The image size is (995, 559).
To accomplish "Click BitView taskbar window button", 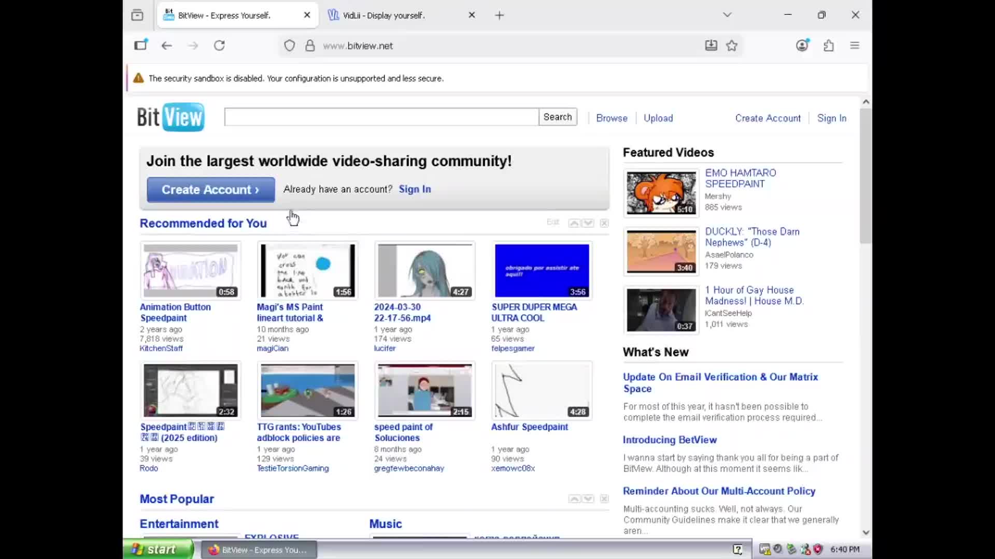I will point(259,550).
